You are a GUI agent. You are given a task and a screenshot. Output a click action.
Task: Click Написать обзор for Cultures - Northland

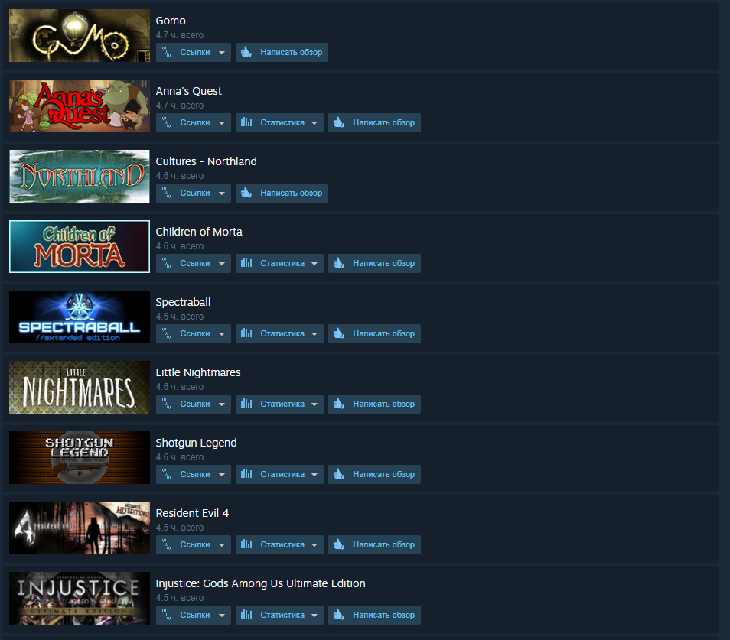tap(282, 193)
